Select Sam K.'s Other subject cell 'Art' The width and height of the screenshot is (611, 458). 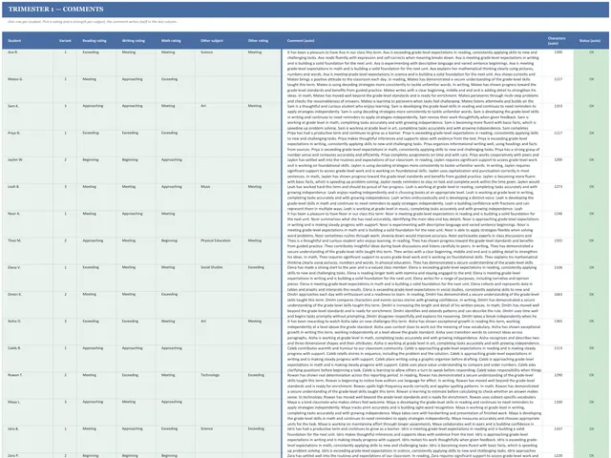tap(219, 116)
